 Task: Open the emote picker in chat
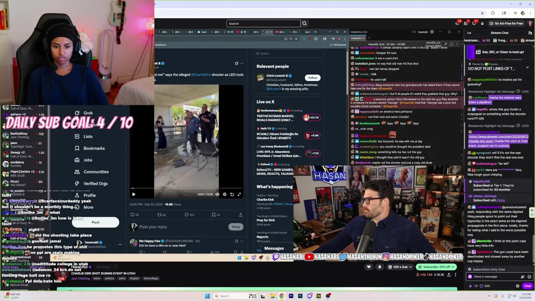[x=529, y=277]
